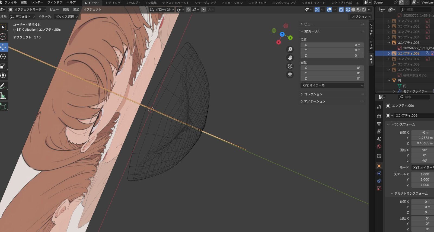Select the Measure tool
Screen dimensions: 434x232
tap(4, 96)
